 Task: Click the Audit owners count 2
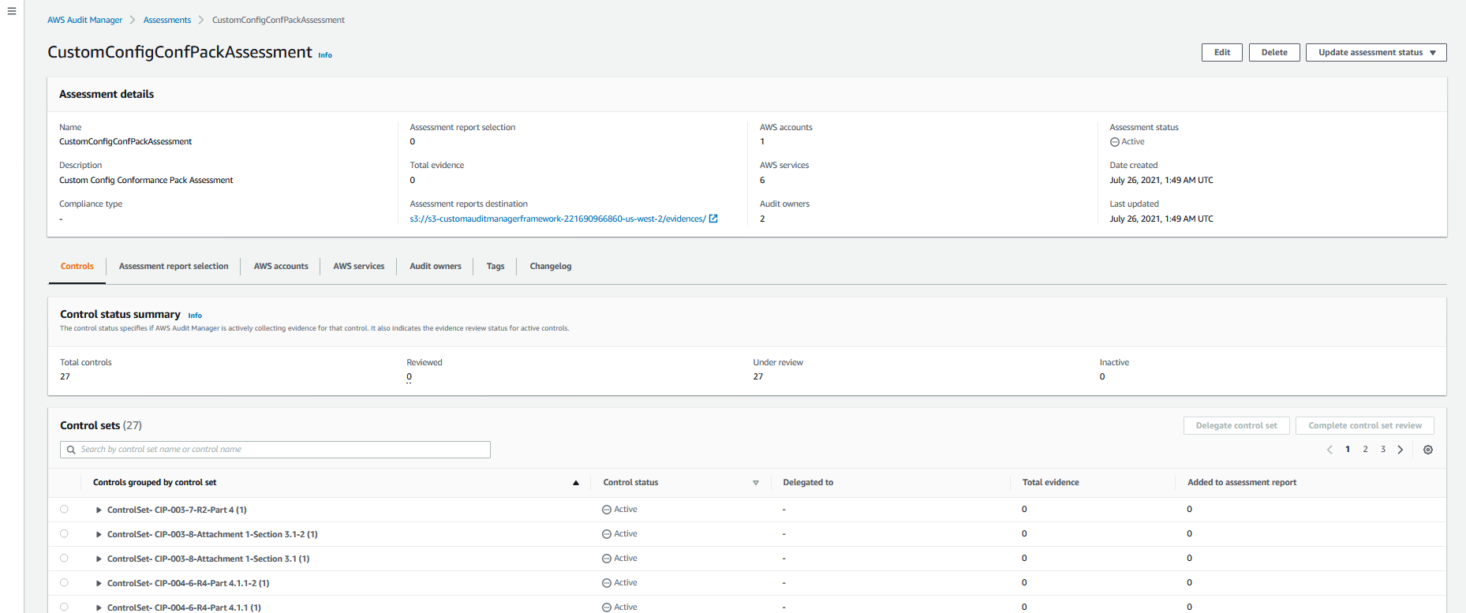pos(762,219)
